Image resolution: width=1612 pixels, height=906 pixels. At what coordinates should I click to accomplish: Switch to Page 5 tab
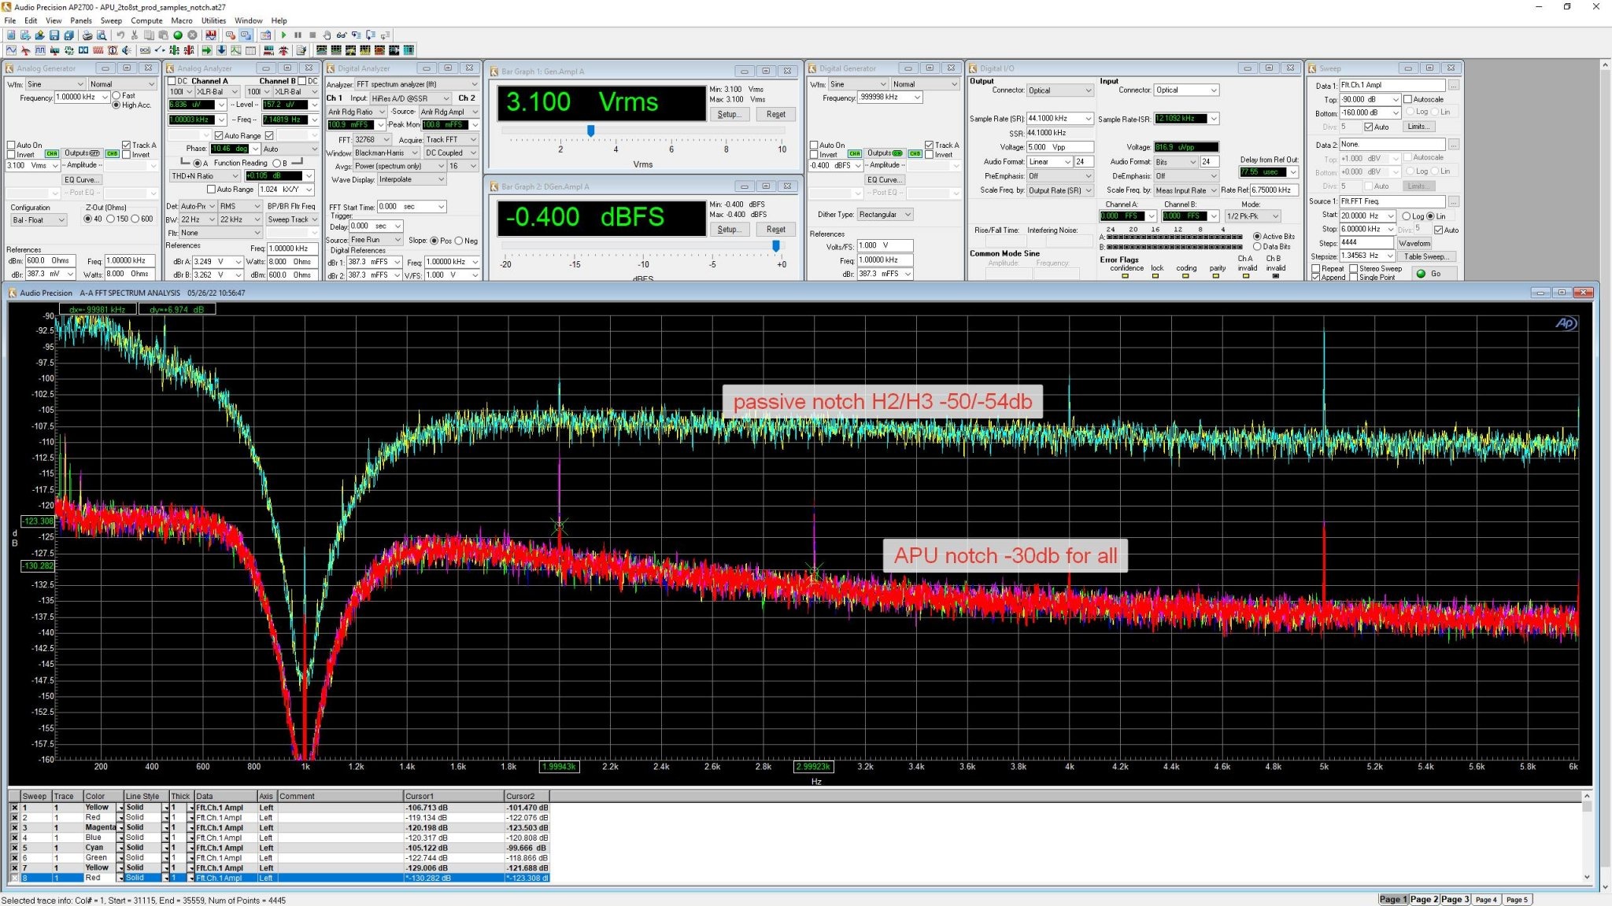(1516, 899)
